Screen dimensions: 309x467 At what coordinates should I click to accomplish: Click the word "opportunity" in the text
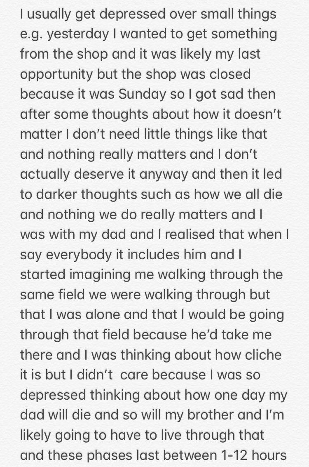[56, 74]
